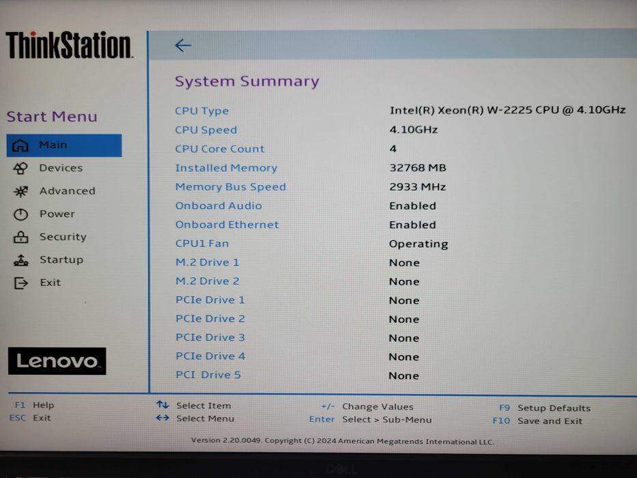The width and height of the screenshot is (637, 478).
Task: Select the Installed Memory label
Action: click(226, 168)
